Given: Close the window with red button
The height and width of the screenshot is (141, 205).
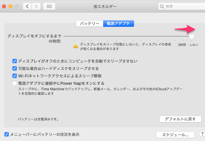Looking at the screenshot, I should 4,6.
